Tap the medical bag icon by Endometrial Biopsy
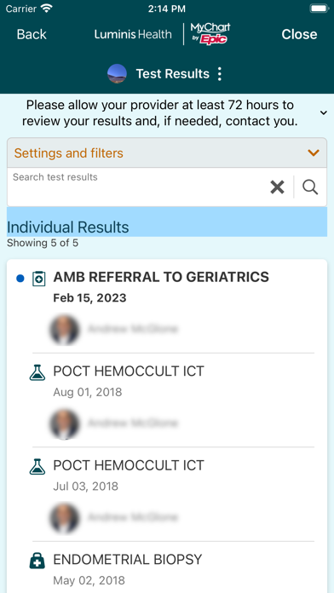334x593 pixels. pyautogui.click(x=37, y=561)
